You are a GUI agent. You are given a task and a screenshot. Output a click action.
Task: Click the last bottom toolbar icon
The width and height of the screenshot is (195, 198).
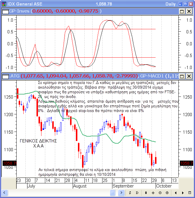point(190,193)
